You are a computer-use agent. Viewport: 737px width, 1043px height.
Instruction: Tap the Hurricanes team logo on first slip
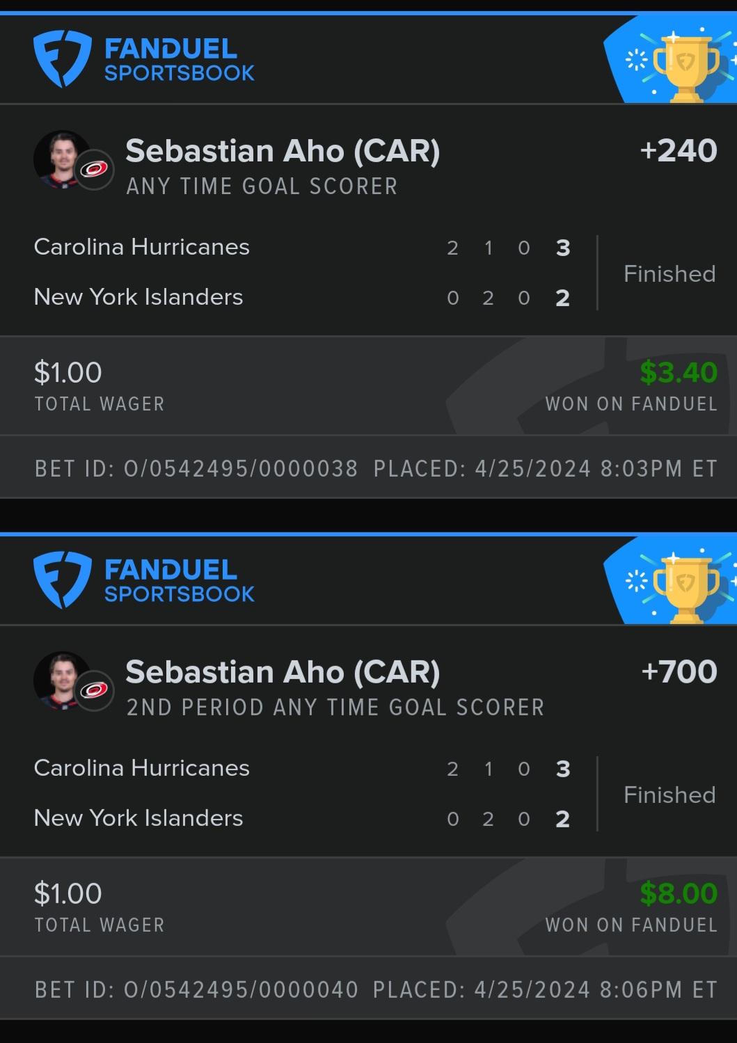point(94,169)
